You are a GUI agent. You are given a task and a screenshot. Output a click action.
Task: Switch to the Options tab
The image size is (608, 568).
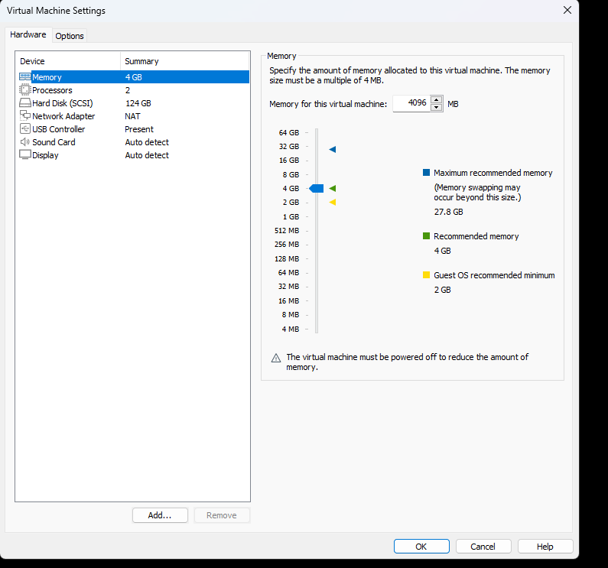(x=70, y=36)
